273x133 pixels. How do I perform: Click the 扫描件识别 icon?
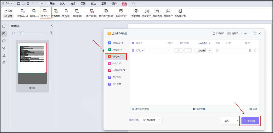click(180, 11)
